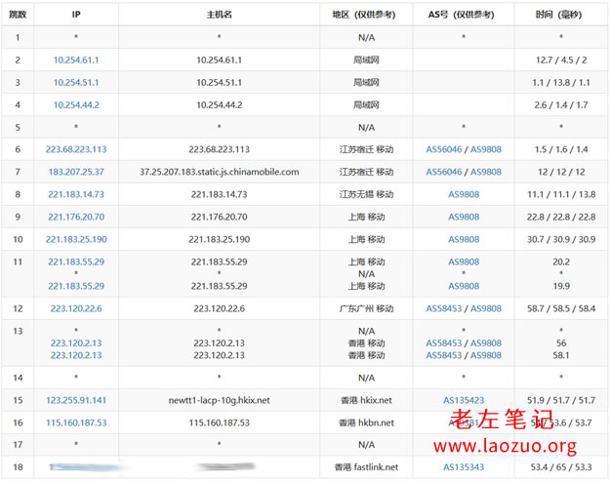Click the 223.120.22.6 IP link
This screenshot has width=610, height=482.
(76, 308)
